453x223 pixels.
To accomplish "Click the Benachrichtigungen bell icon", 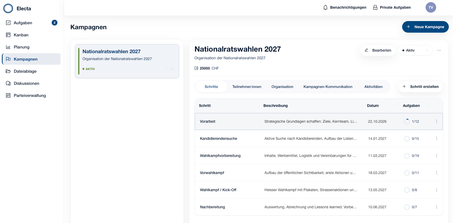I will click(325, 7).
